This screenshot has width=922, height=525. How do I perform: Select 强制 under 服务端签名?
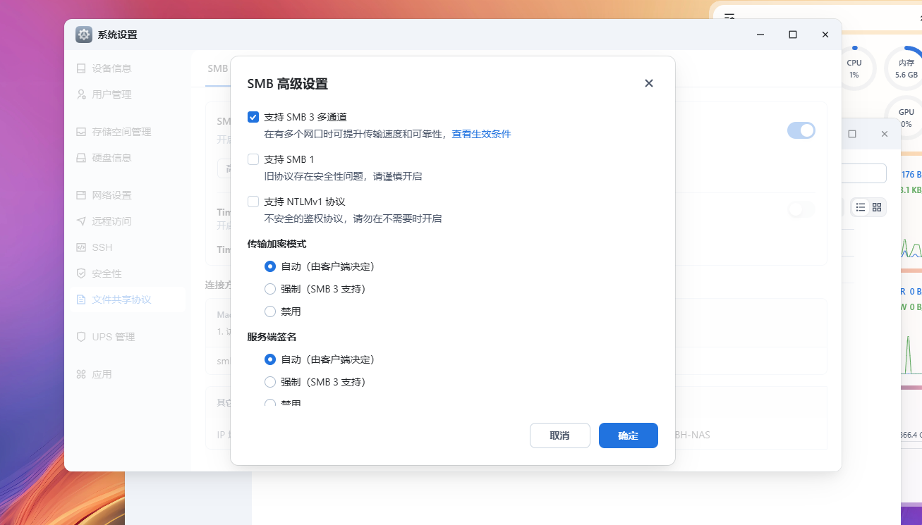269,382
